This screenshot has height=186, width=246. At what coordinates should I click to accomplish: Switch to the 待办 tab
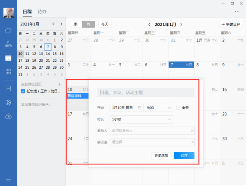pos(42,12)
